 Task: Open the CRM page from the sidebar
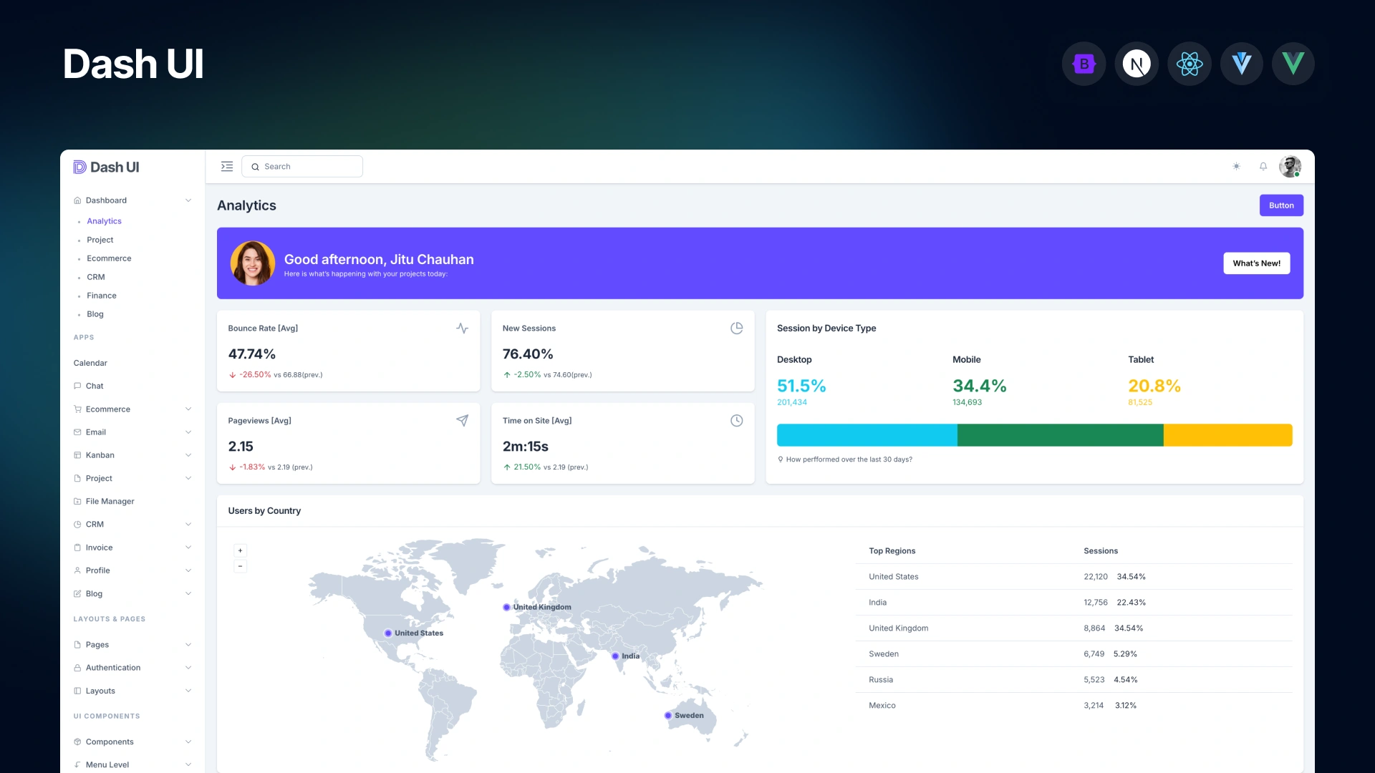(x=95, y=524)
